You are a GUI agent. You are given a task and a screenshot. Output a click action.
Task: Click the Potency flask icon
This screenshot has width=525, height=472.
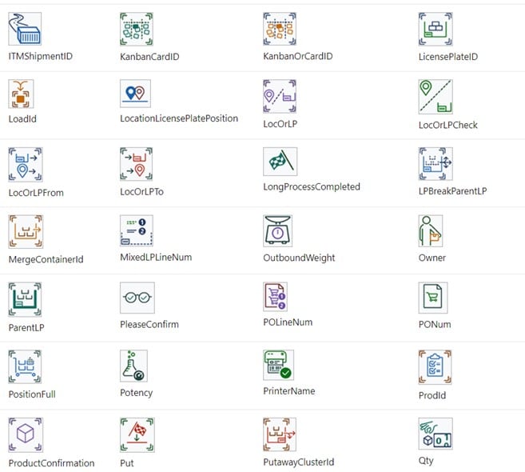tap(133, 366)
